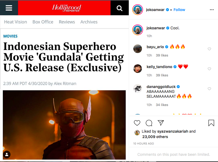Like bayu_ario's comment heart
The width and height of the screenshot is (218, 162).
pos(209,49)
